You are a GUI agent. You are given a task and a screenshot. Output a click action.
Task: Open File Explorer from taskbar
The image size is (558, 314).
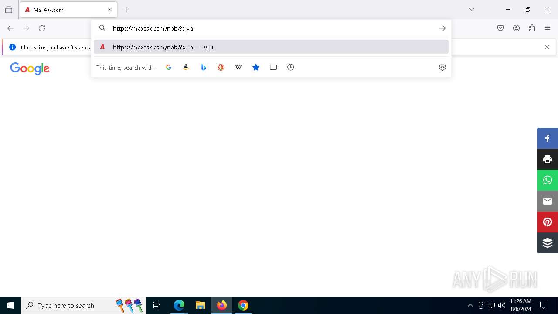pyautogui.click(x=200, y=305)
